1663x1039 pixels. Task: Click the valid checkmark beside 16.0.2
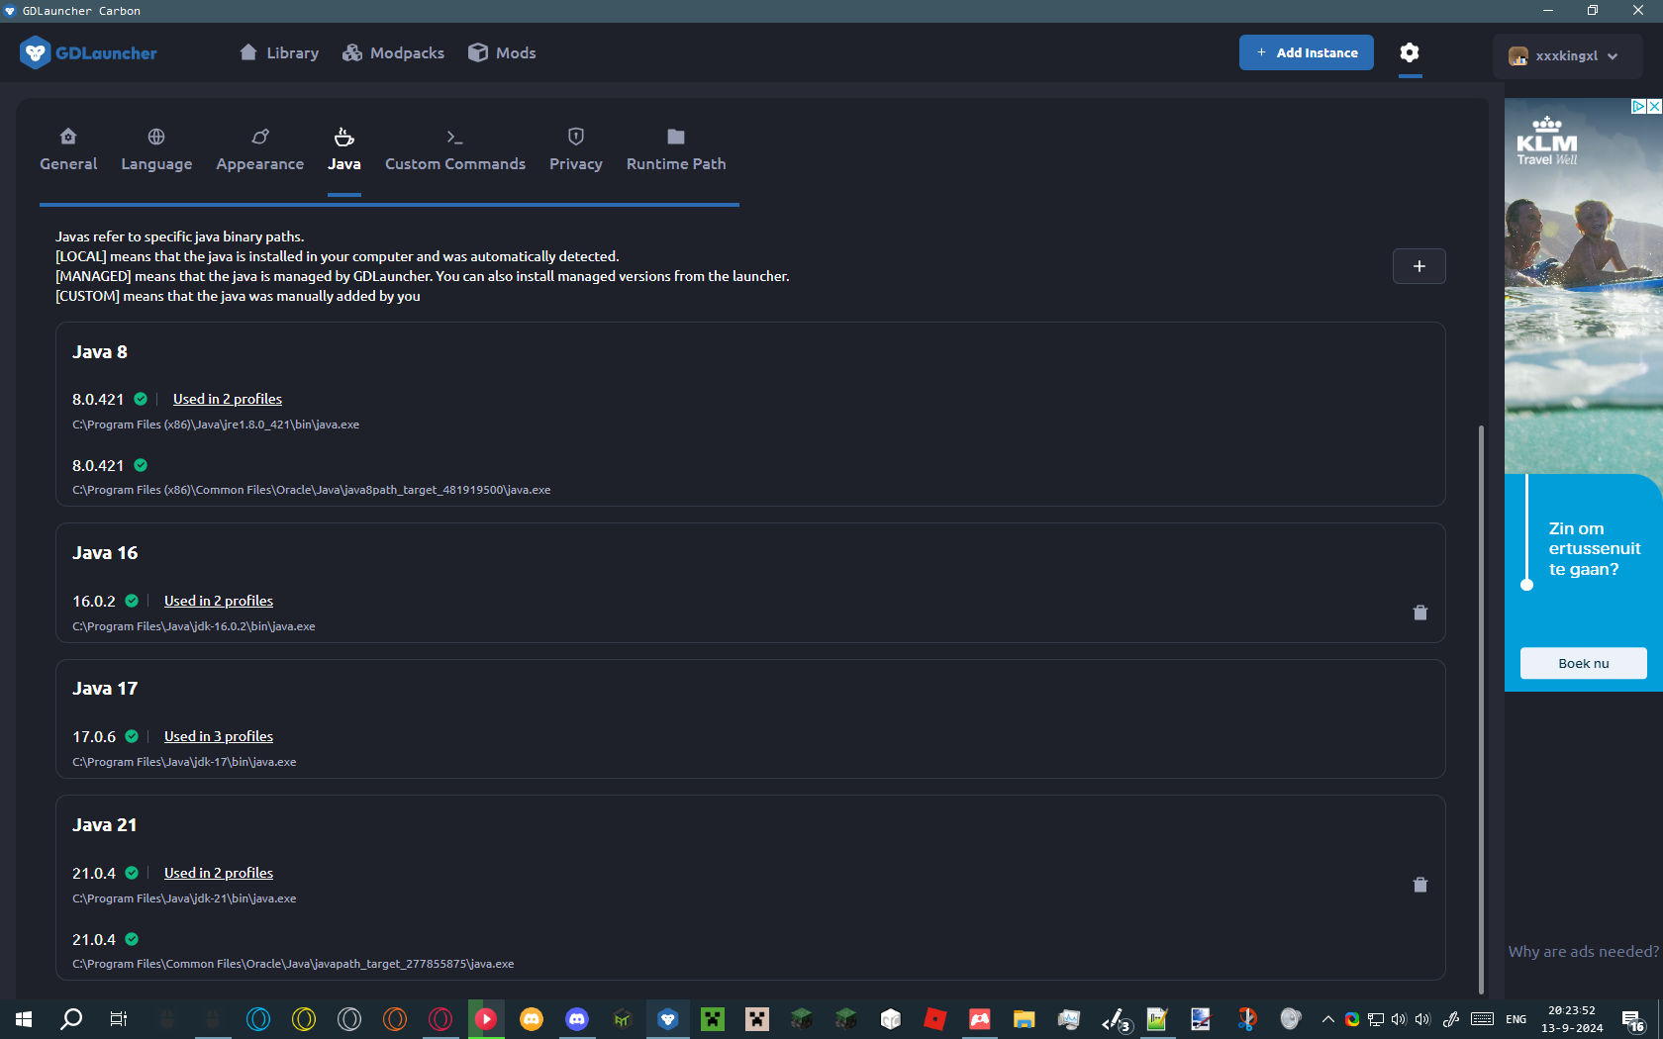(132, 601)
